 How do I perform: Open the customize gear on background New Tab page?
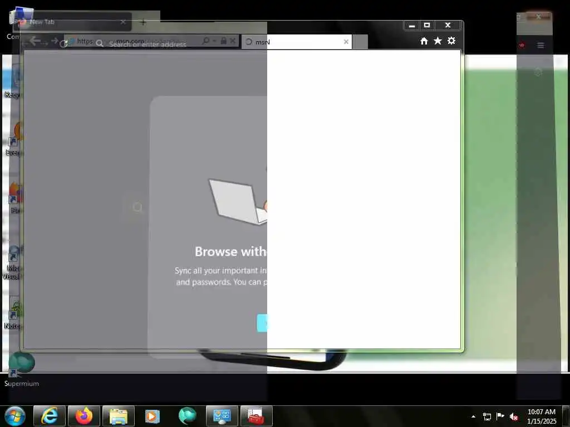[538, 72]
